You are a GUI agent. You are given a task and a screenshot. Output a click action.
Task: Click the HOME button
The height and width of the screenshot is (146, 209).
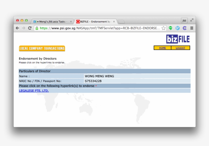[162, 48]
